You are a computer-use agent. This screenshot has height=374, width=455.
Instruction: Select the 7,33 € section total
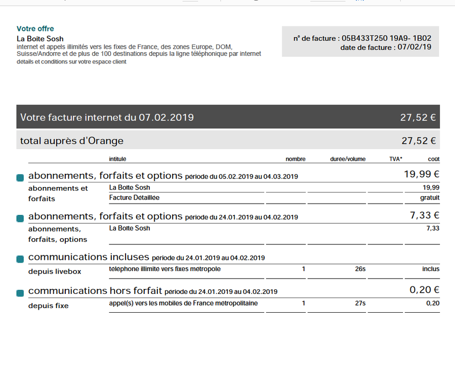[425, 215]
